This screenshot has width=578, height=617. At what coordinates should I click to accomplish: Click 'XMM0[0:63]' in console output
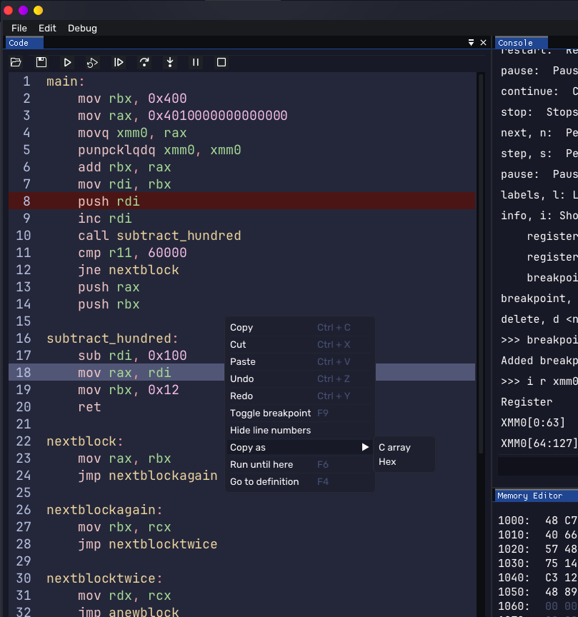(x=533, y=423)
